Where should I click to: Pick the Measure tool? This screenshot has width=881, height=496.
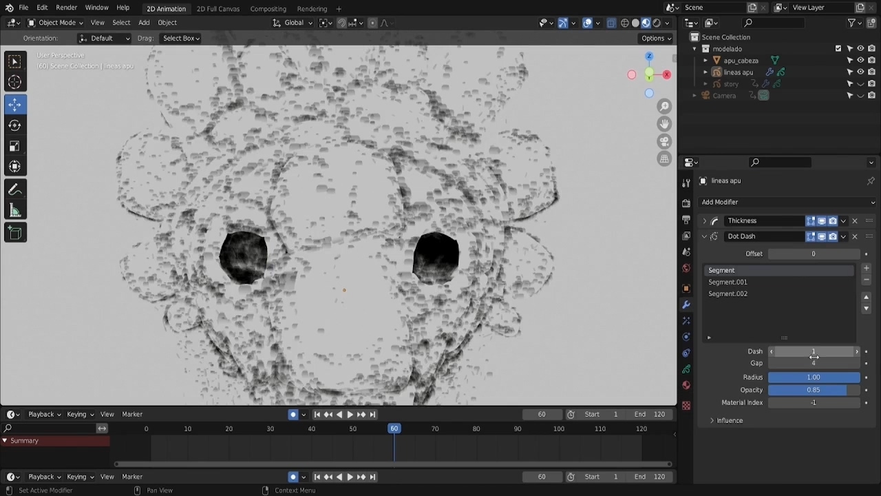(14, 211)
